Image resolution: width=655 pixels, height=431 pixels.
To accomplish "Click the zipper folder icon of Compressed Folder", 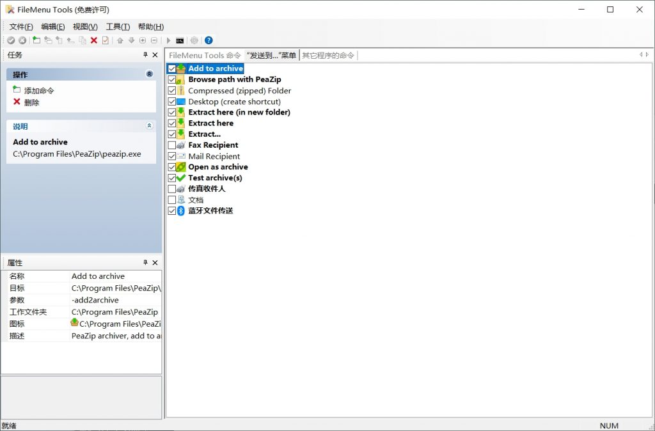I will (181, 91).
